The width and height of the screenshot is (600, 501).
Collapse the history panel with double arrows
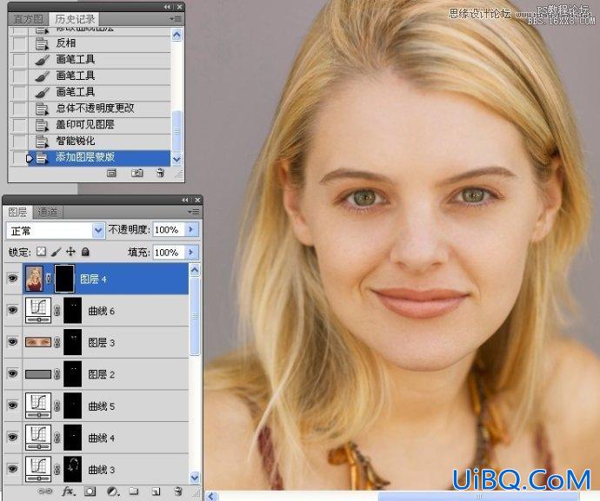(x=167, y=7)
